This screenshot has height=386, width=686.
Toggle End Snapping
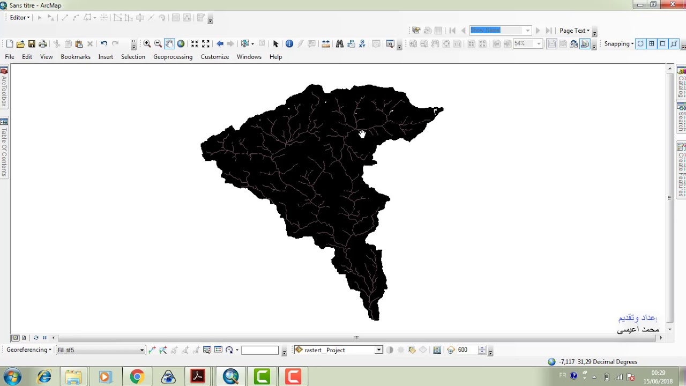652,44
